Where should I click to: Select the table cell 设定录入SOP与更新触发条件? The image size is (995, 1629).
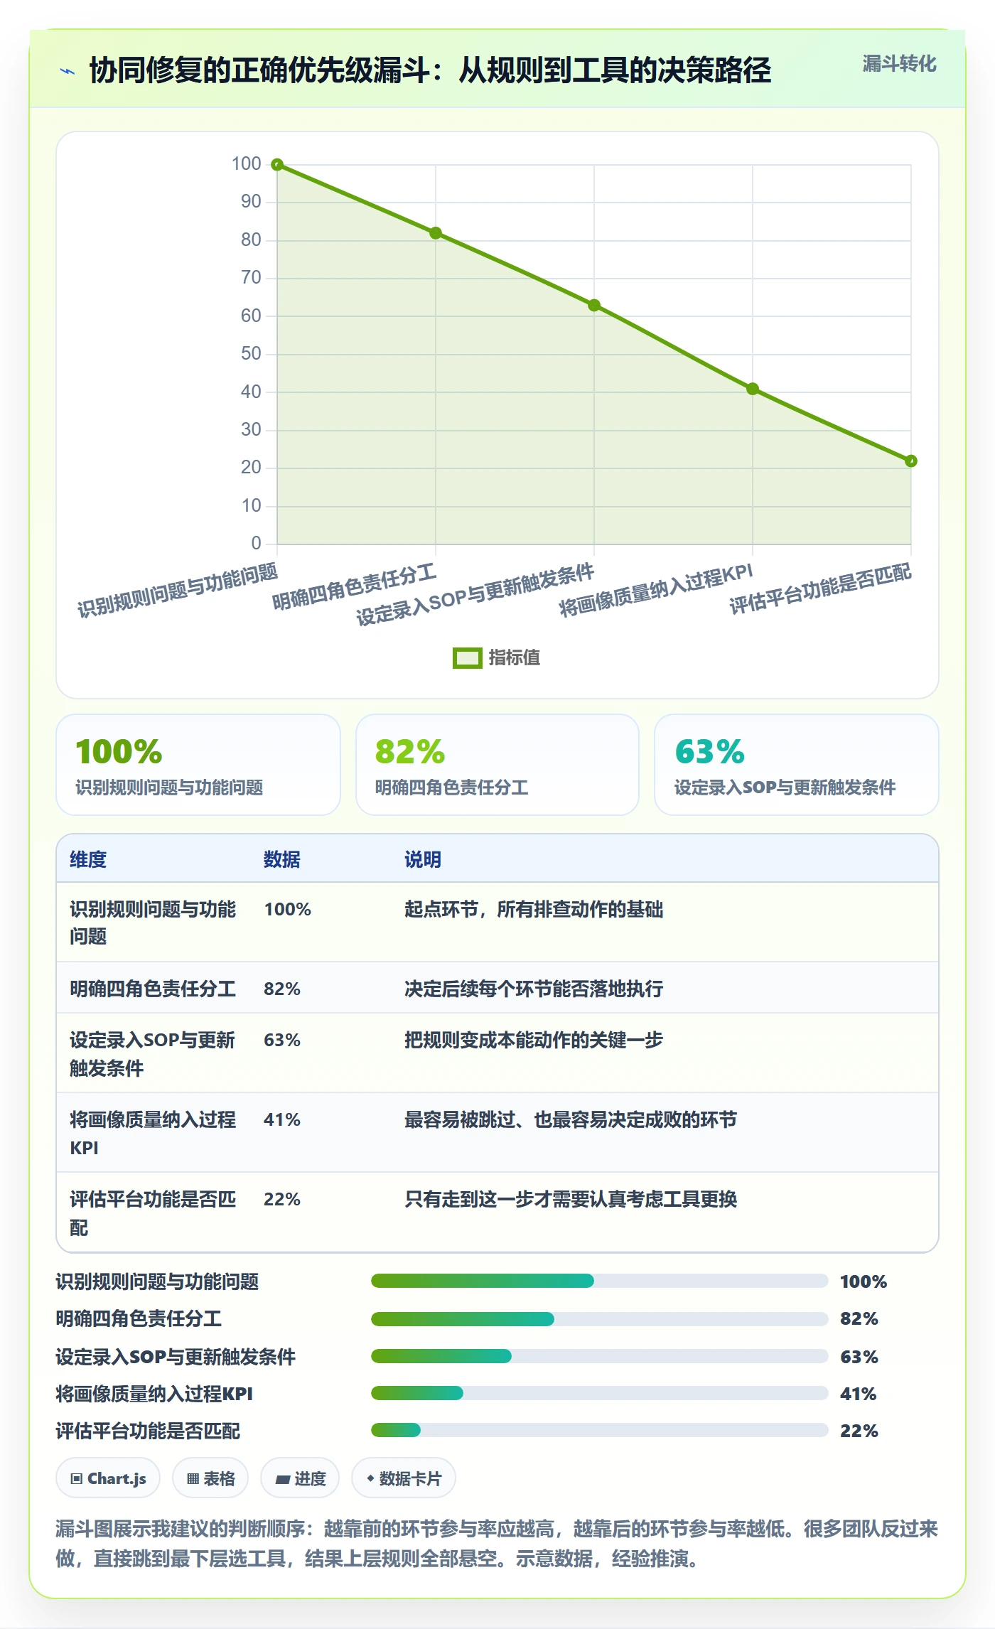point(153,1054)
